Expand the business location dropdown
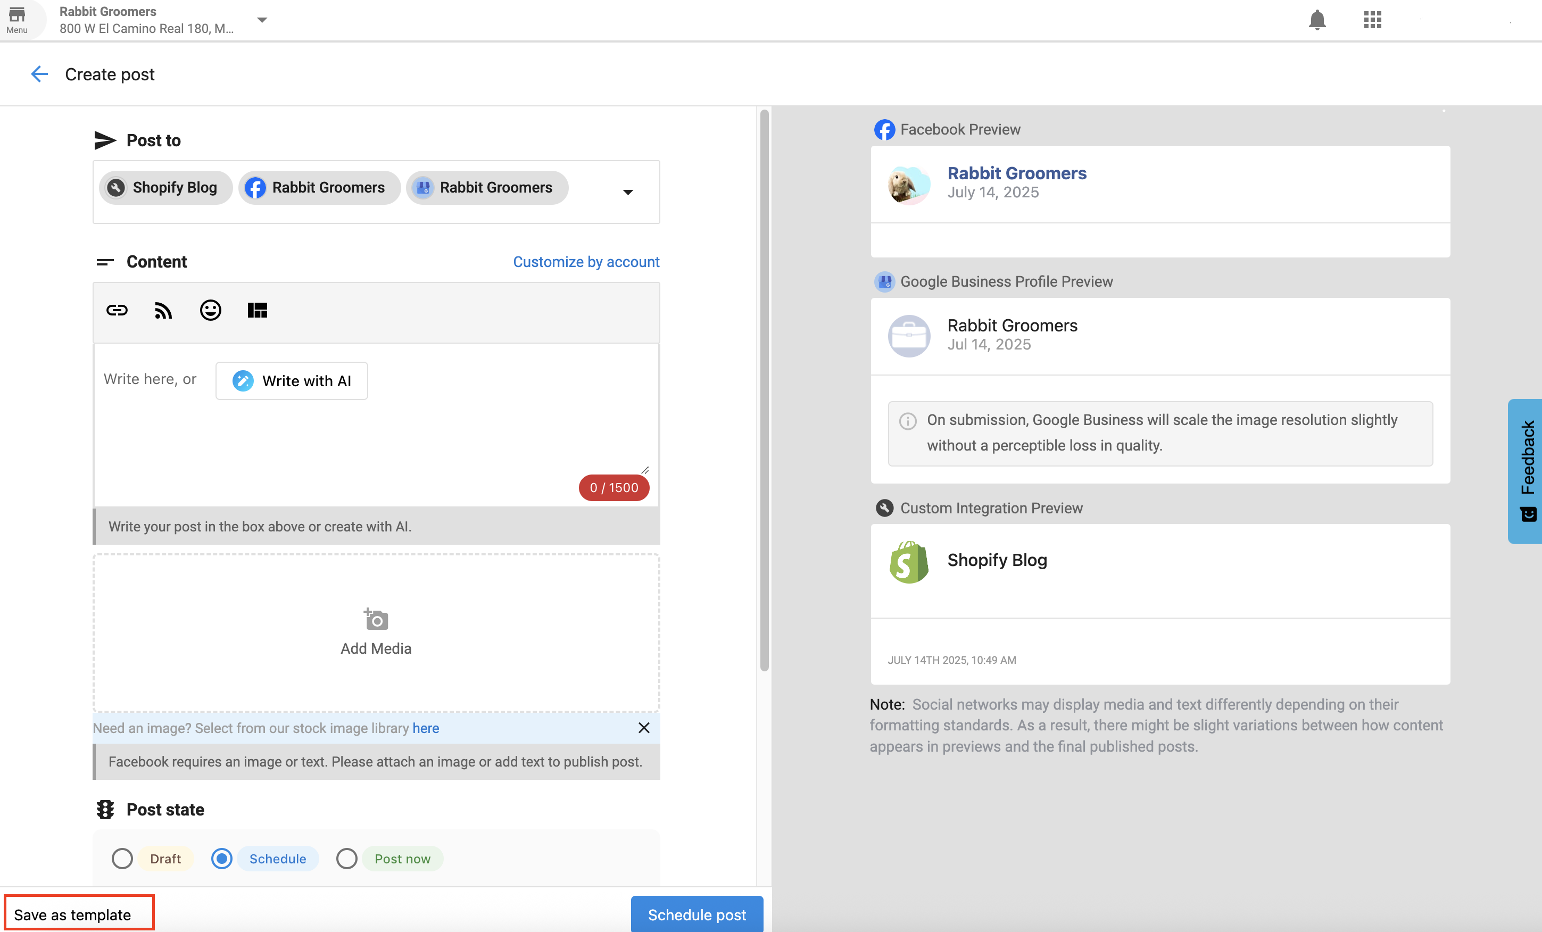Screen dimensions: 1542x932 click(x=262, y=19)
